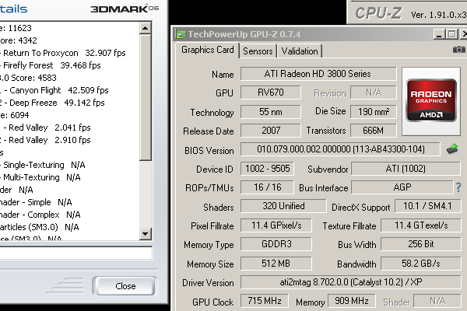The image size is (467, 311).
Task: Click the Red Valley 2.910 fps line
Action: click(x=45, y=140)
